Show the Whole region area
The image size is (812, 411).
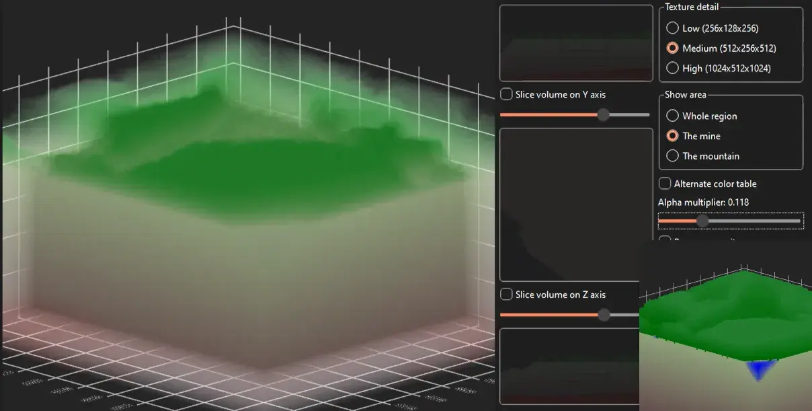pyautogui.click(x=672, y=116)
